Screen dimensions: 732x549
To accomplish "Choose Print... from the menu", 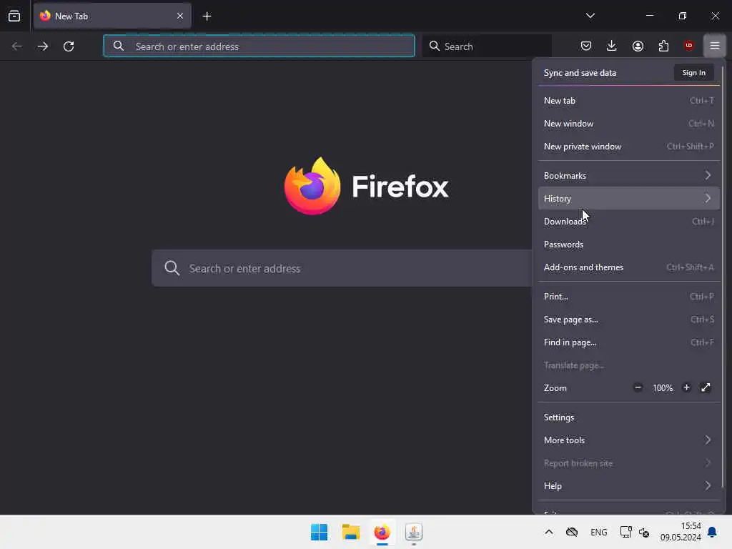I will pos(629,297).
